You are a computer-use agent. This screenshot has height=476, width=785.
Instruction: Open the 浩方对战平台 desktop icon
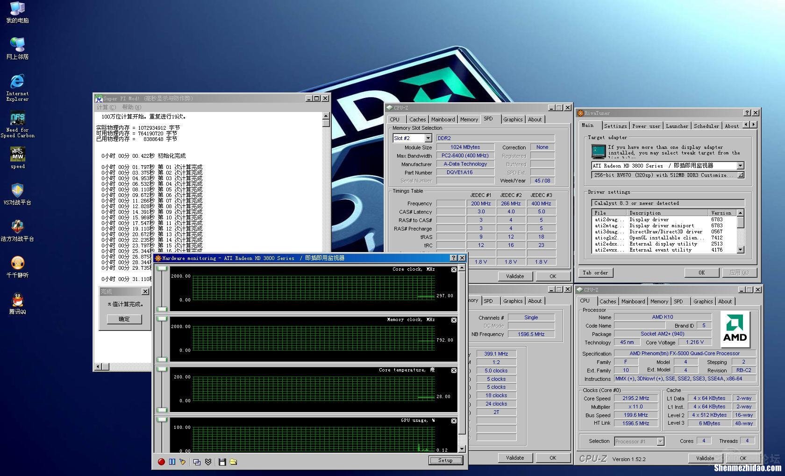[x=17, y=231]
